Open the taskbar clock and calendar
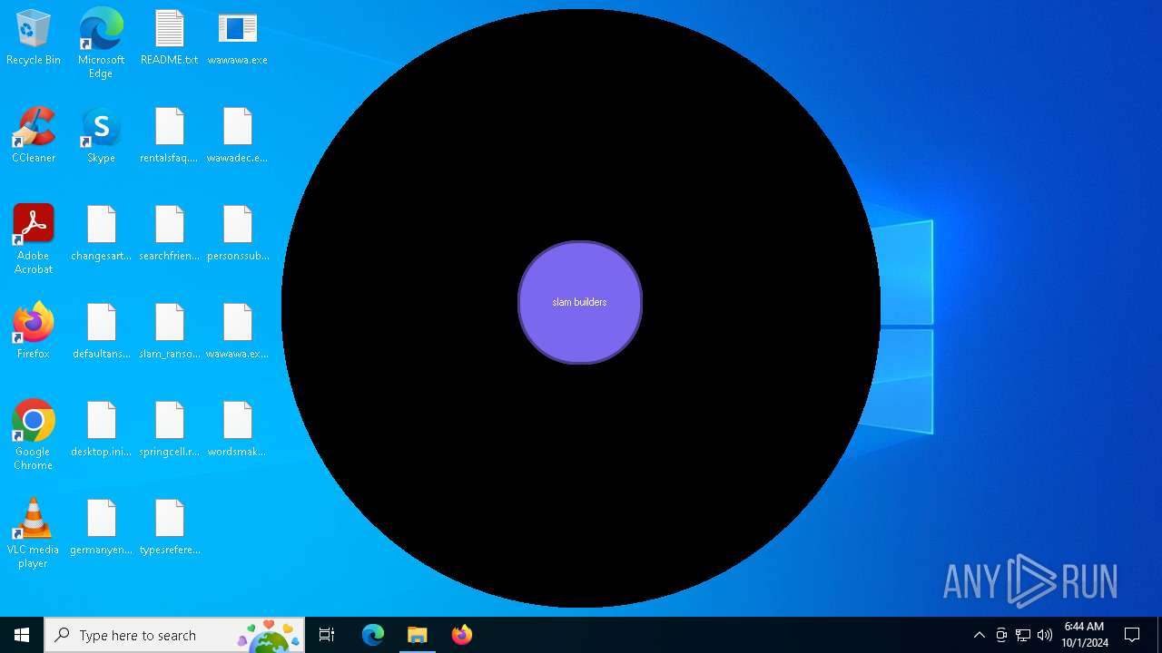This screenshot has width=1162, height=653. pyautogui.click(x=1085, y=635)
